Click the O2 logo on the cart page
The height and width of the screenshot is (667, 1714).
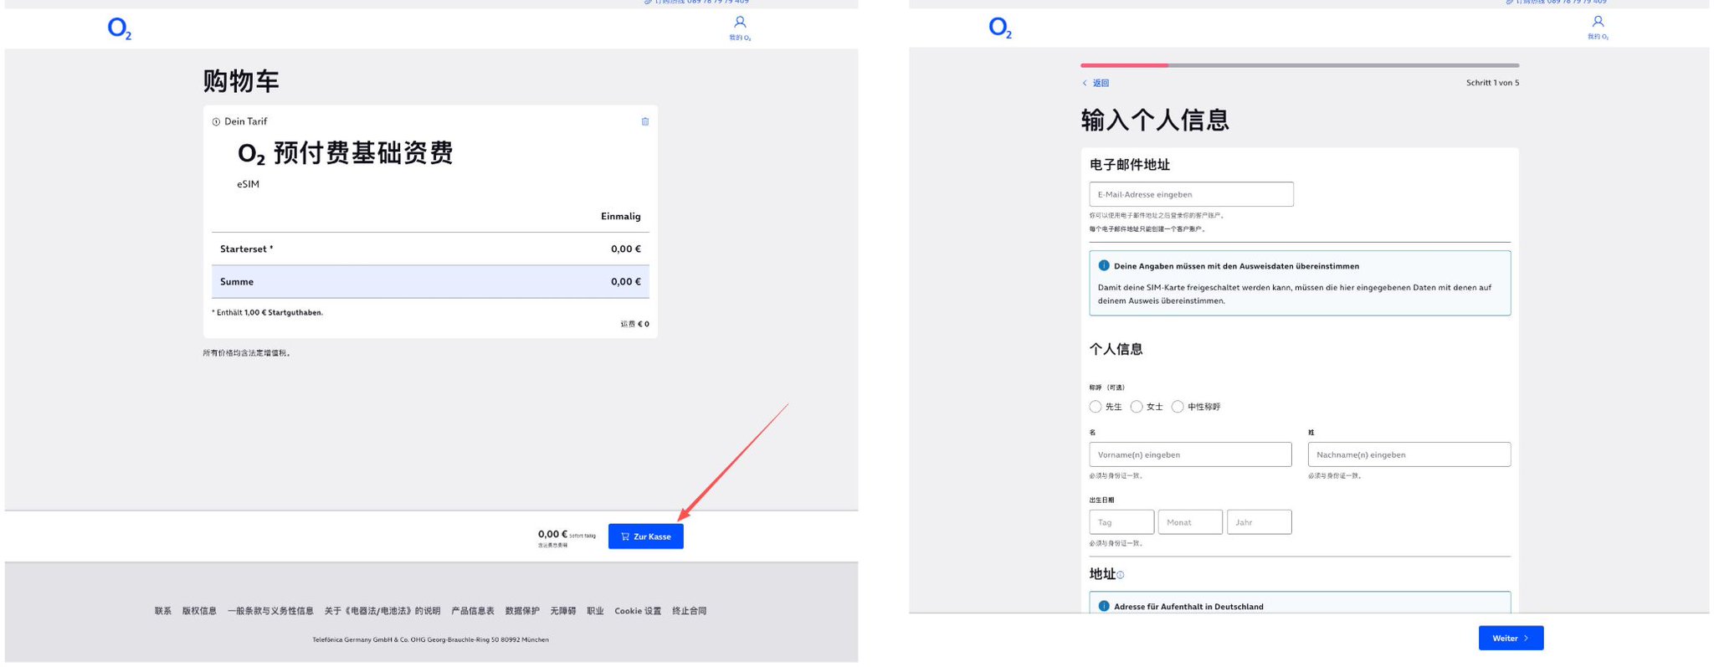(120, 29)
